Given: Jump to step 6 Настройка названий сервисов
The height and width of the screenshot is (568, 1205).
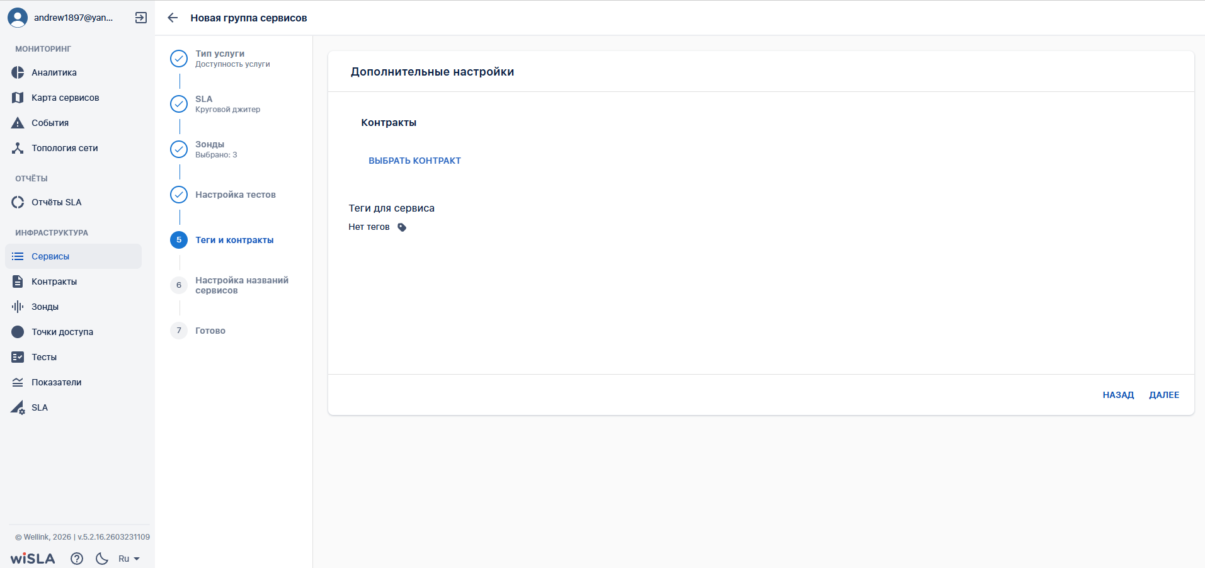Looking at the screenshot, I should [241, 285].
